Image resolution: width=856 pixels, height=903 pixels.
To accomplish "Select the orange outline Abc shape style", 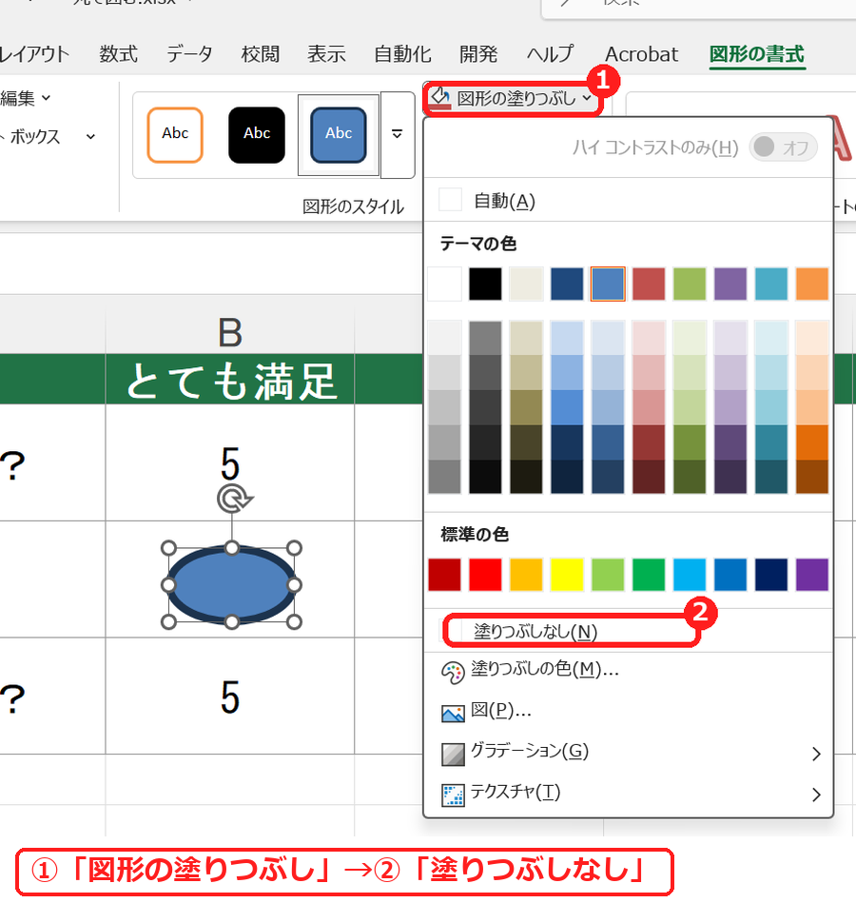I will click(x=175, y=135).
